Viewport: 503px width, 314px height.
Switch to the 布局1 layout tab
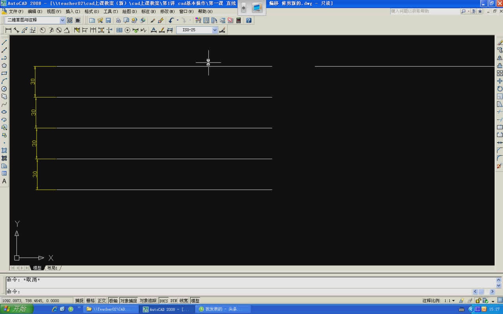52,268
